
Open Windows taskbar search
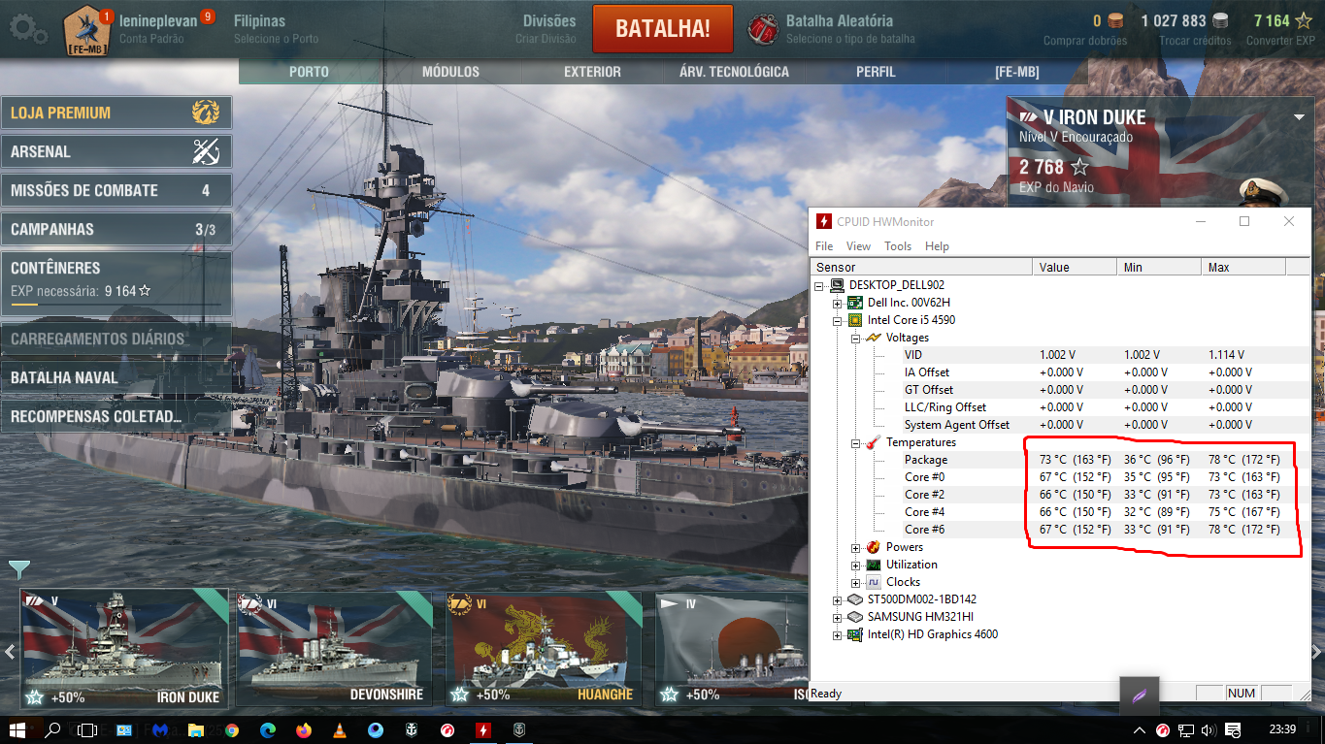click(x=52, y=729)
